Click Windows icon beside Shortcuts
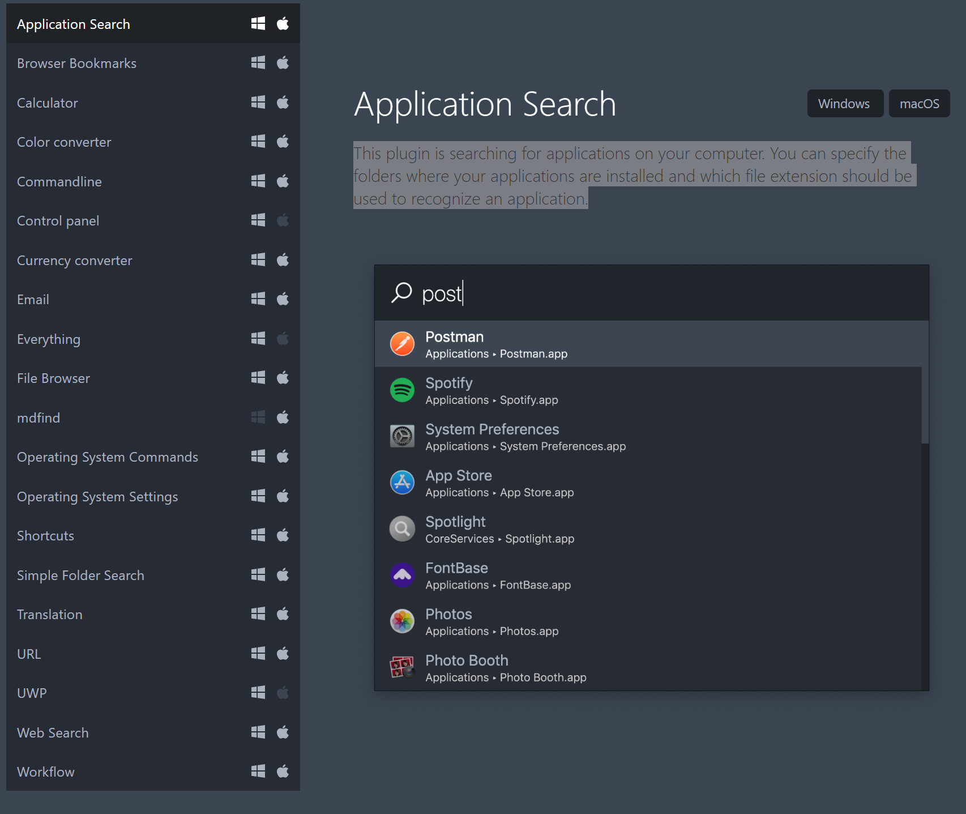 (x=258, y=535)
